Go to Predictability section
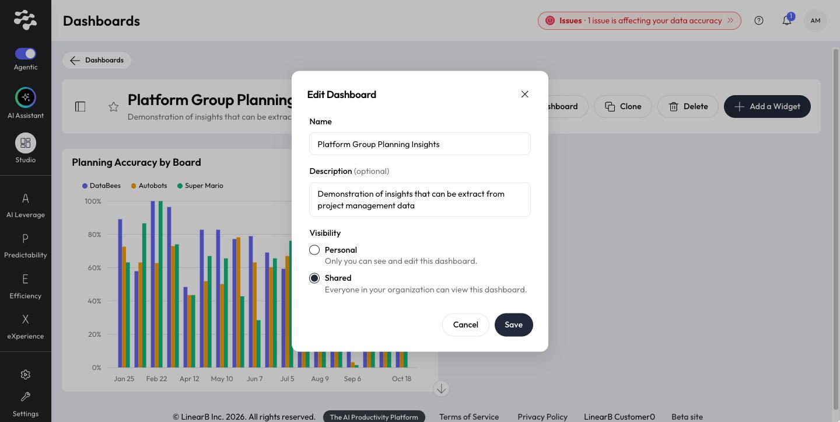The image size is (840, 422). pos(26,246)
